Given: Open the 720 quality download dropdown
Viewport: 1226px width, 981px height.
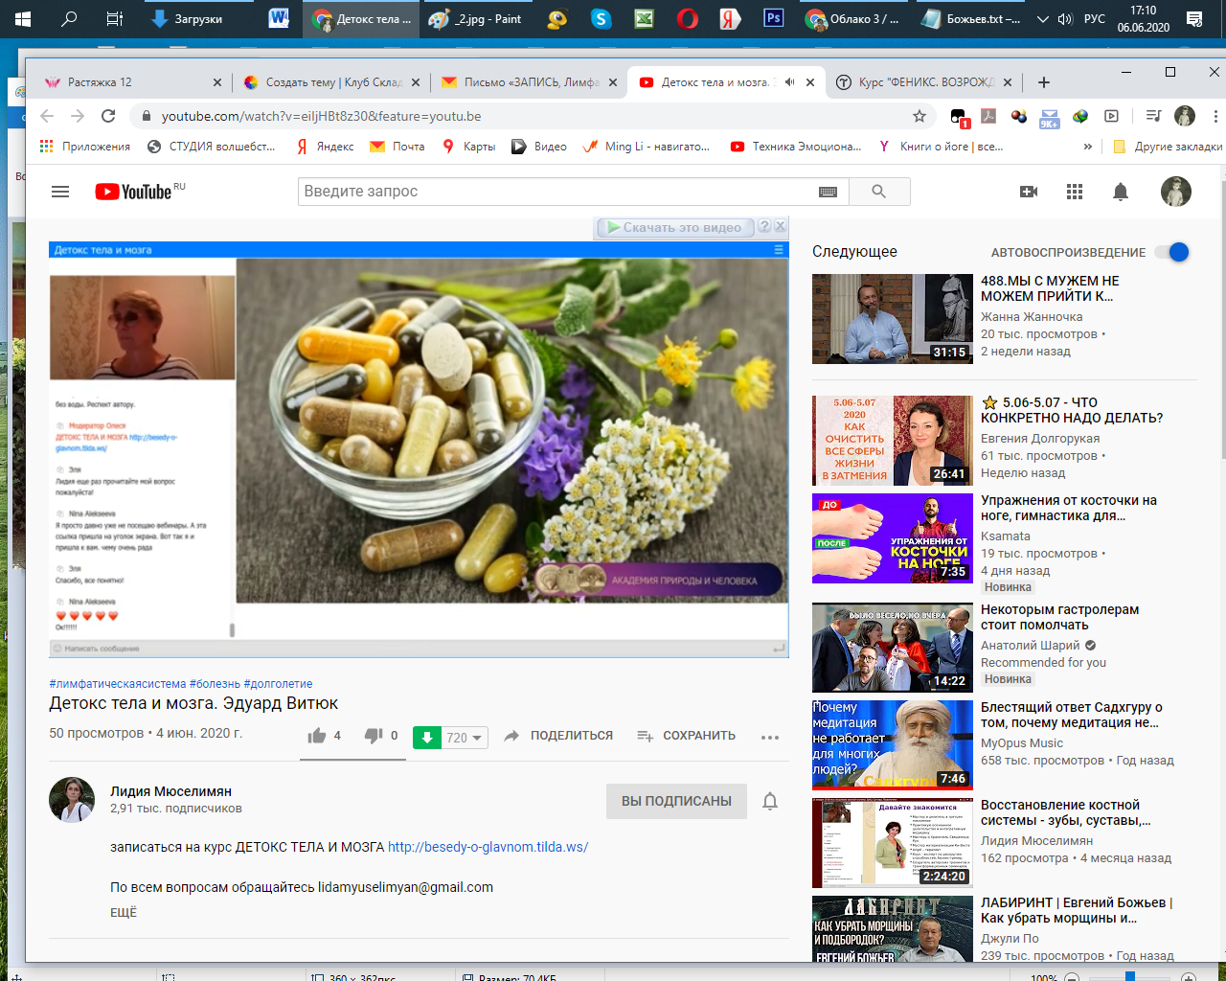Looking at the screenshot, I should (465, 737).
